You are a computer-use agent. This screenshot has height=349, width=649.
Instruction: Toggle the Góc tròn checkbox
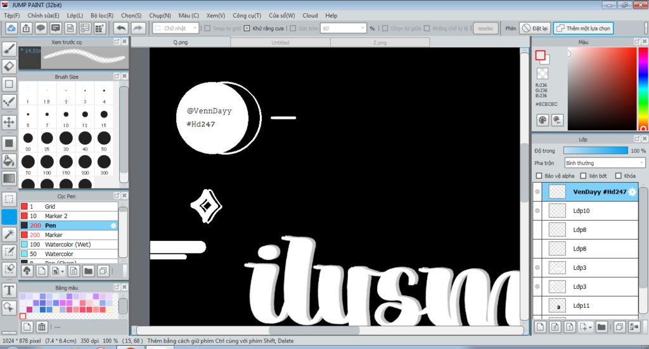[293, 28]
